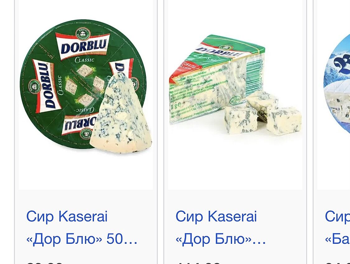350x264 pixels.
Task: Click the "Classic" text under top Dorblu logo
Action: [x=85, y=60]
